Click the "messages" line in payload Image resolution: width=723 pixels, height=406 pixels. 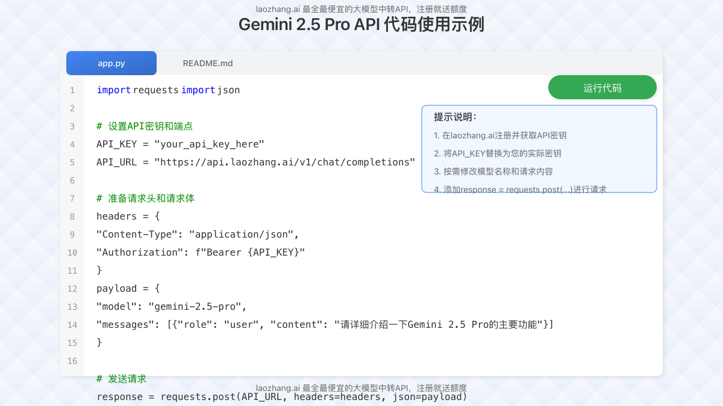pyautogui.click(x=325, y=325)
